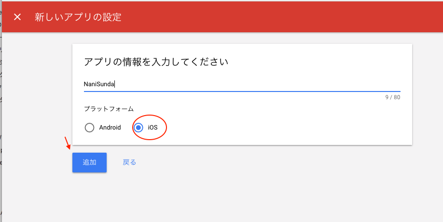Close the 新しいアプリの設定 dialog with X
Screen dimensions: 443x222
pos(17,17)
